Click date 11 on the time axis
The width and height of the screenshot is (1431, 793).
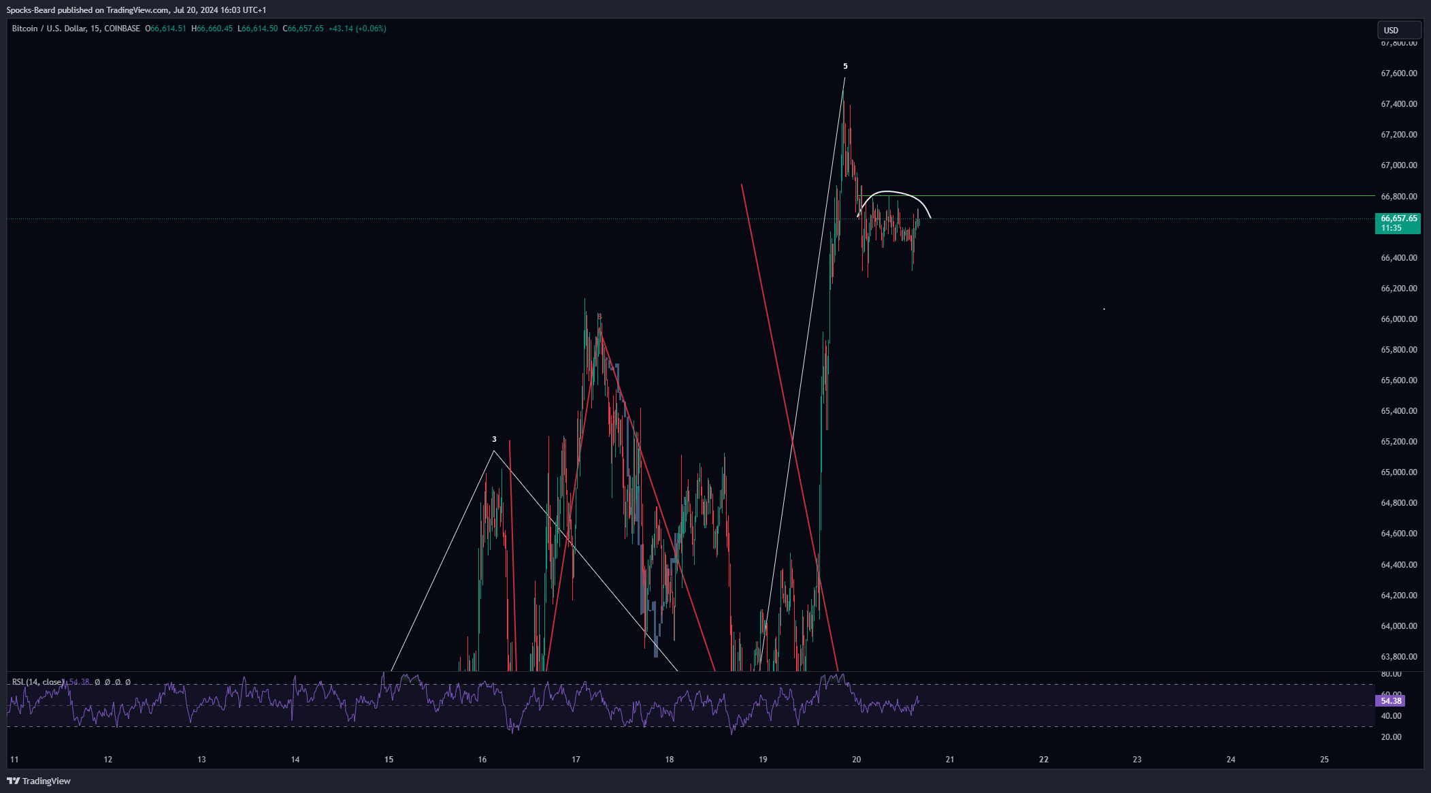[14, 760]
